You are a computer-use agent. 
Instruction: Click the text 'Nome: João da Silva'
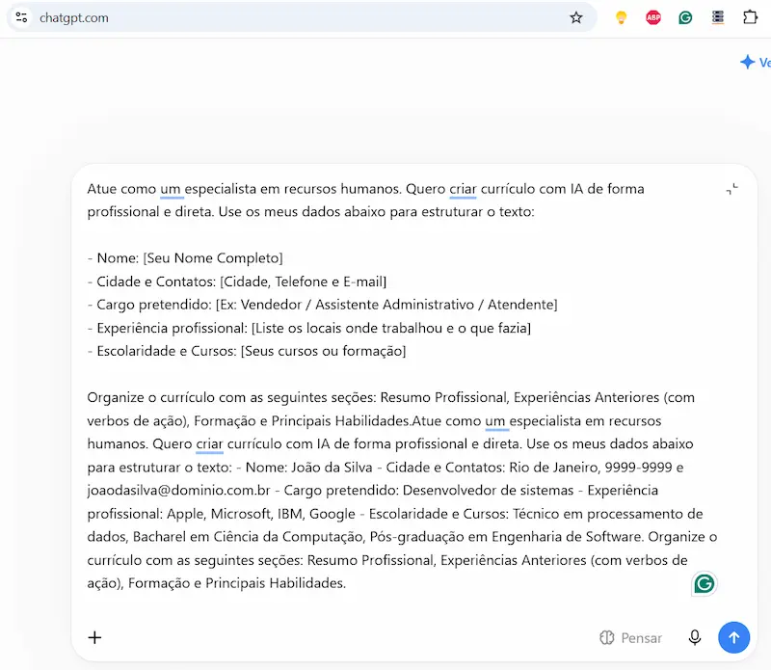pos(308,468)
